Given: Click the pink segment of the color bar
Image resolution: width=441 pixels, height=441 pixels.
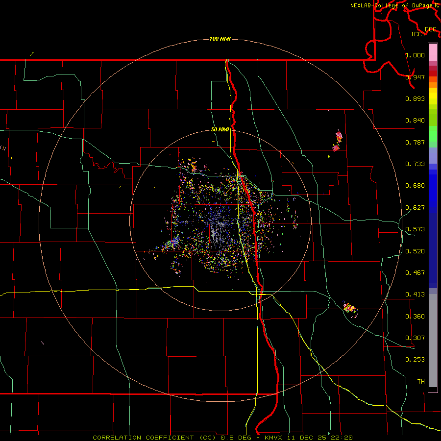Looking at the screenshot, I should coord(433,52).
